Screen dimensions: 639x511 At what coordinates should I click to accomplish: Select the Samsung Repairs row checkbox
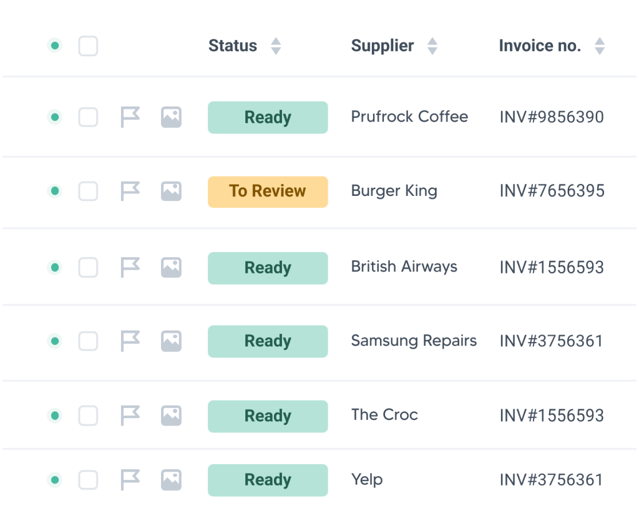coord(88,341)
